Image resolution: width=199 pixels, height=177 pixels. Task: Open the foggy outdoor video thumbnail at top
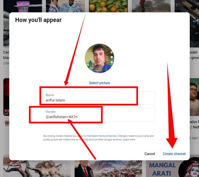[151, 6]
